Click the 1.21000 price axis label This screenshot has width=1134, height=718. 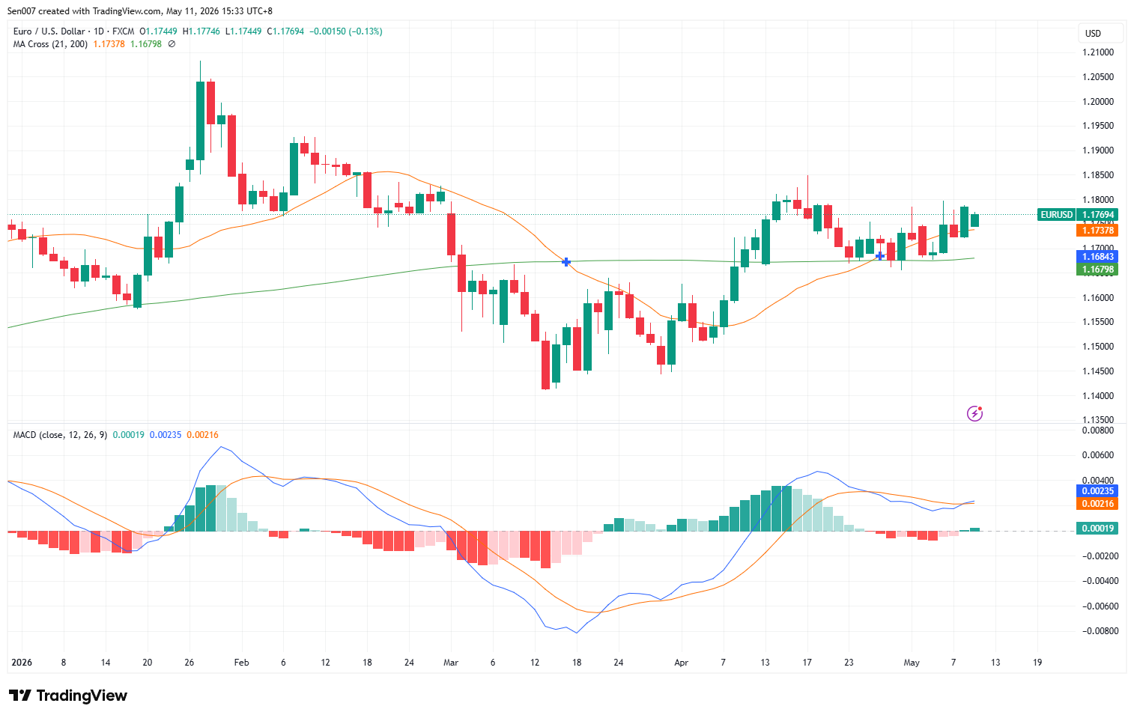[x=1098, y=52]
